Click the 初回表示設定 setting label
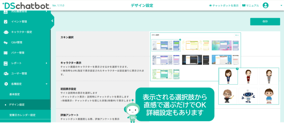Viewport: 284px width, 123px height. (68, 89)
